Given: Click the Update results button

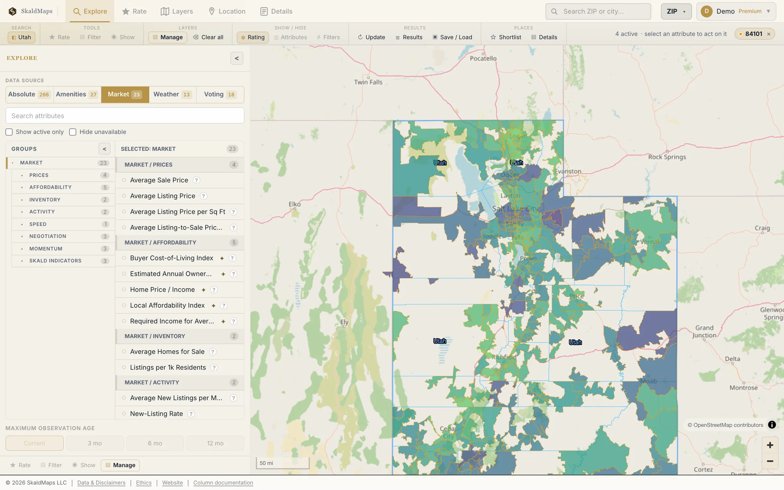Looking at the screenshot, I should pos(371,37).
